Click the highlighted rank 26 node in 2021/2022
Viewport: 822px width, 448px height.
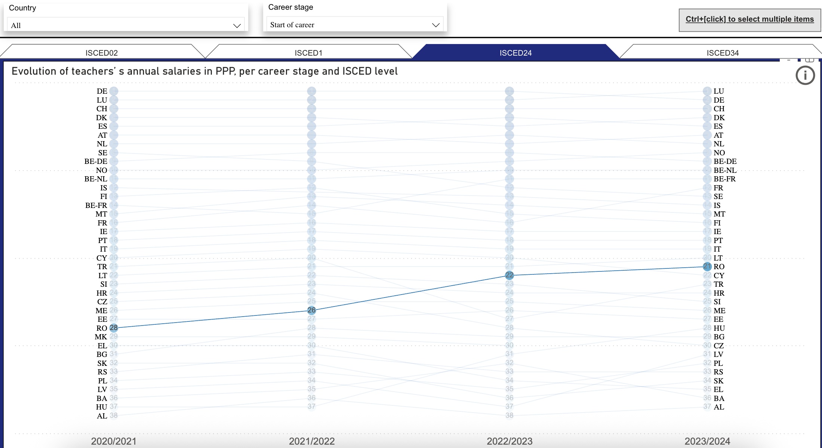(x=311, y=310)
